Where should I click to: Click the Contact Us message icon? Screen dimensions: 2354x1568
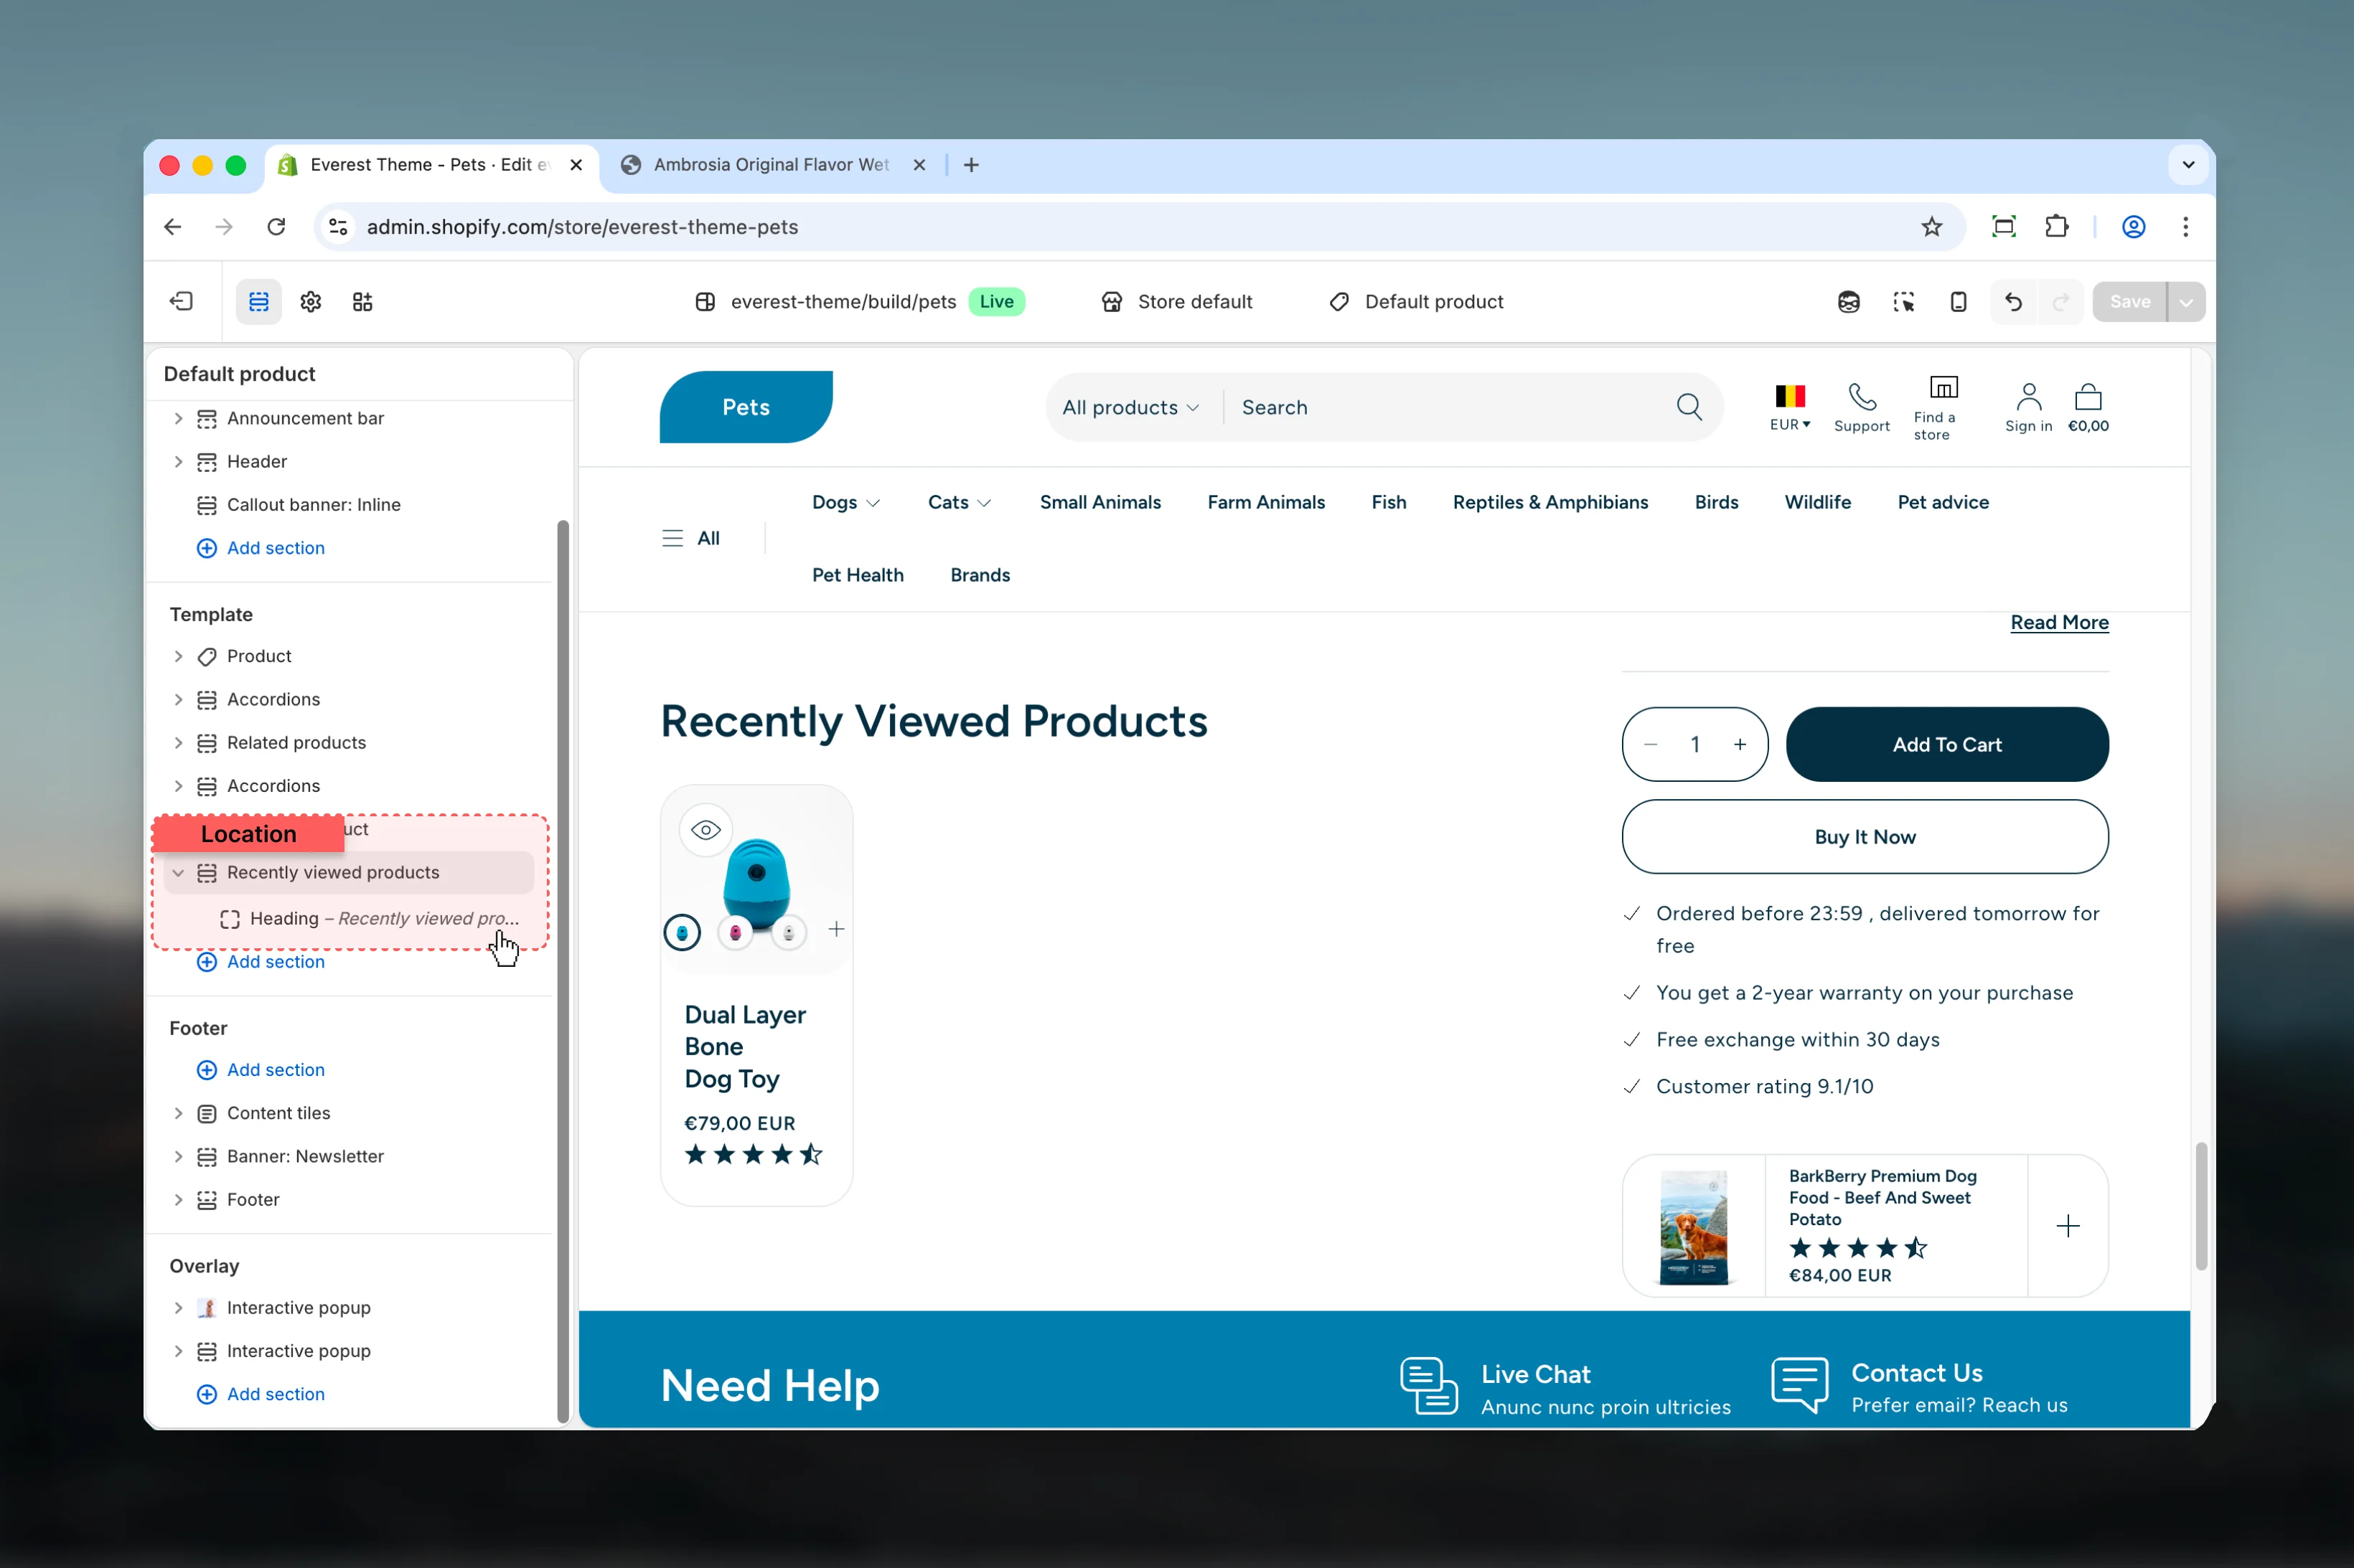point(1800,1384)
